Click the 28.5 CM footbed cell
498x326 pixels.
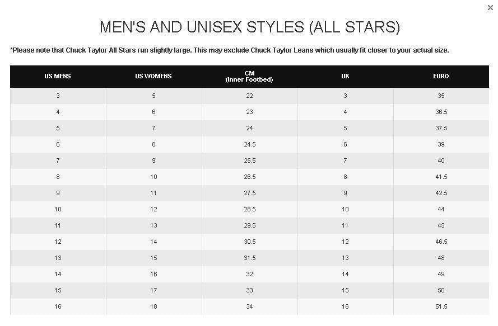(249, 209)
